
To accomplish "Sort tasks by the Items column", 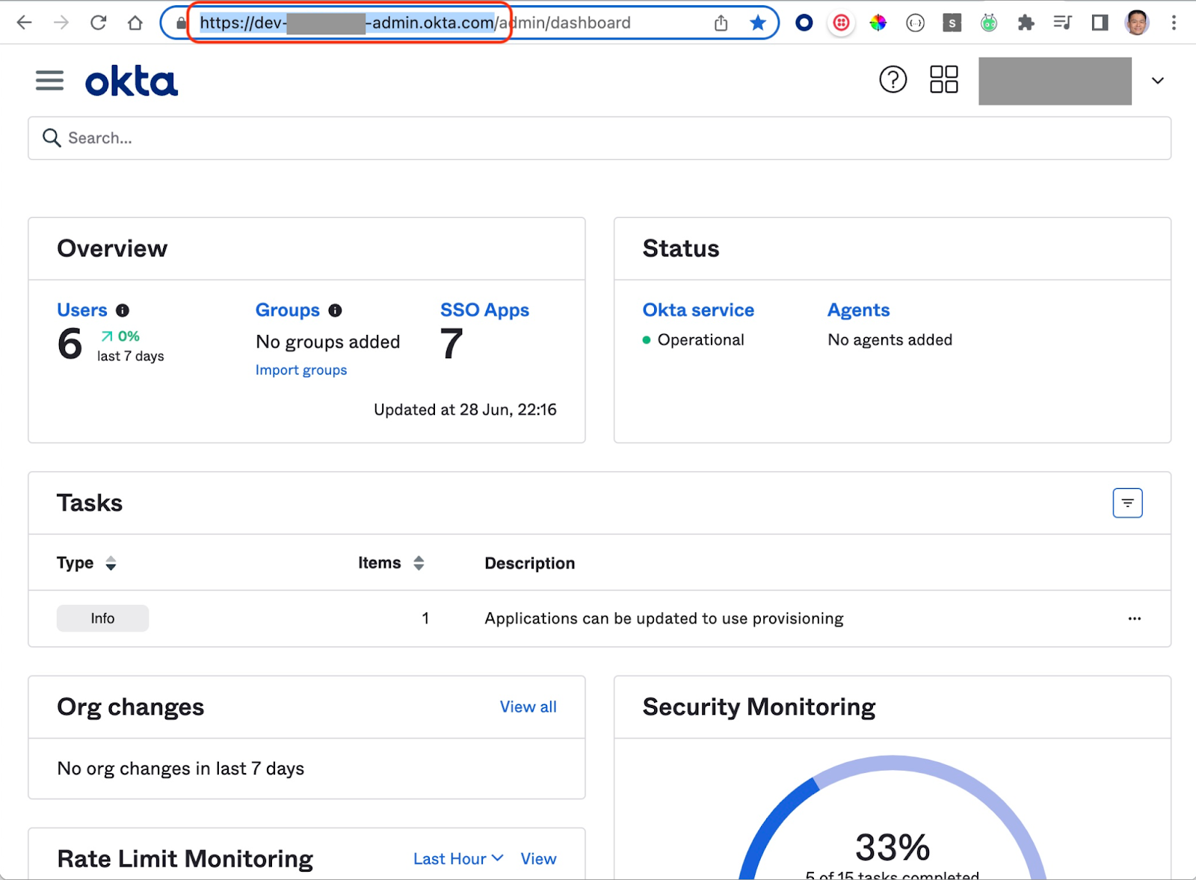I will (x=419, y=563).
